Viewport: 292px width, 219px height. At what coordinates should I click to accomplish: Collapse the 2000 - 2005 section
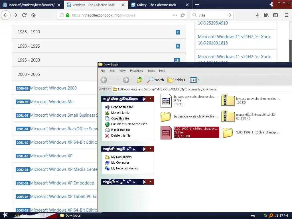[55, 74]
